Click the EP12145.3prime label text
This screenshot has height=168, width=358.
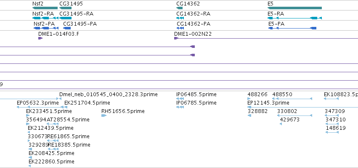pos(268,103)
